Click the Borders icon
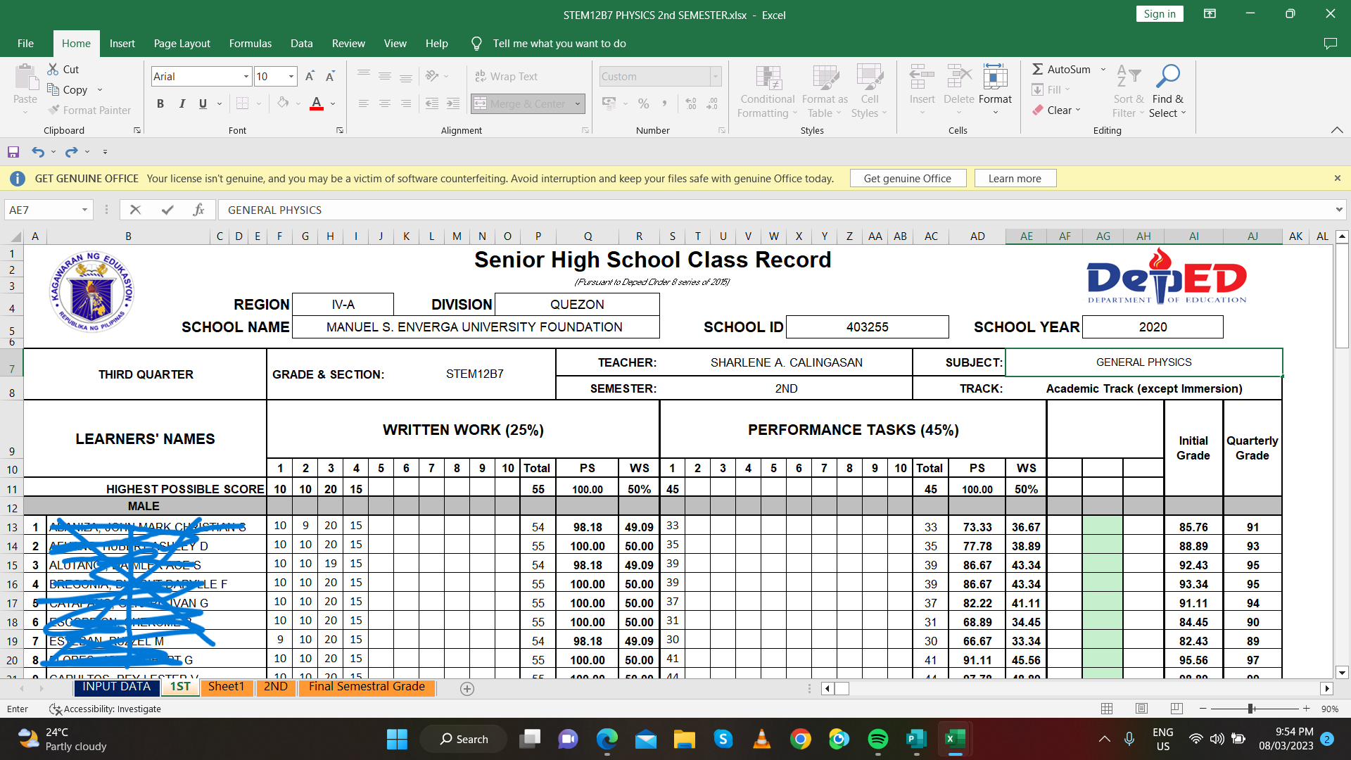1351x760 pixels. pos(242,103)
